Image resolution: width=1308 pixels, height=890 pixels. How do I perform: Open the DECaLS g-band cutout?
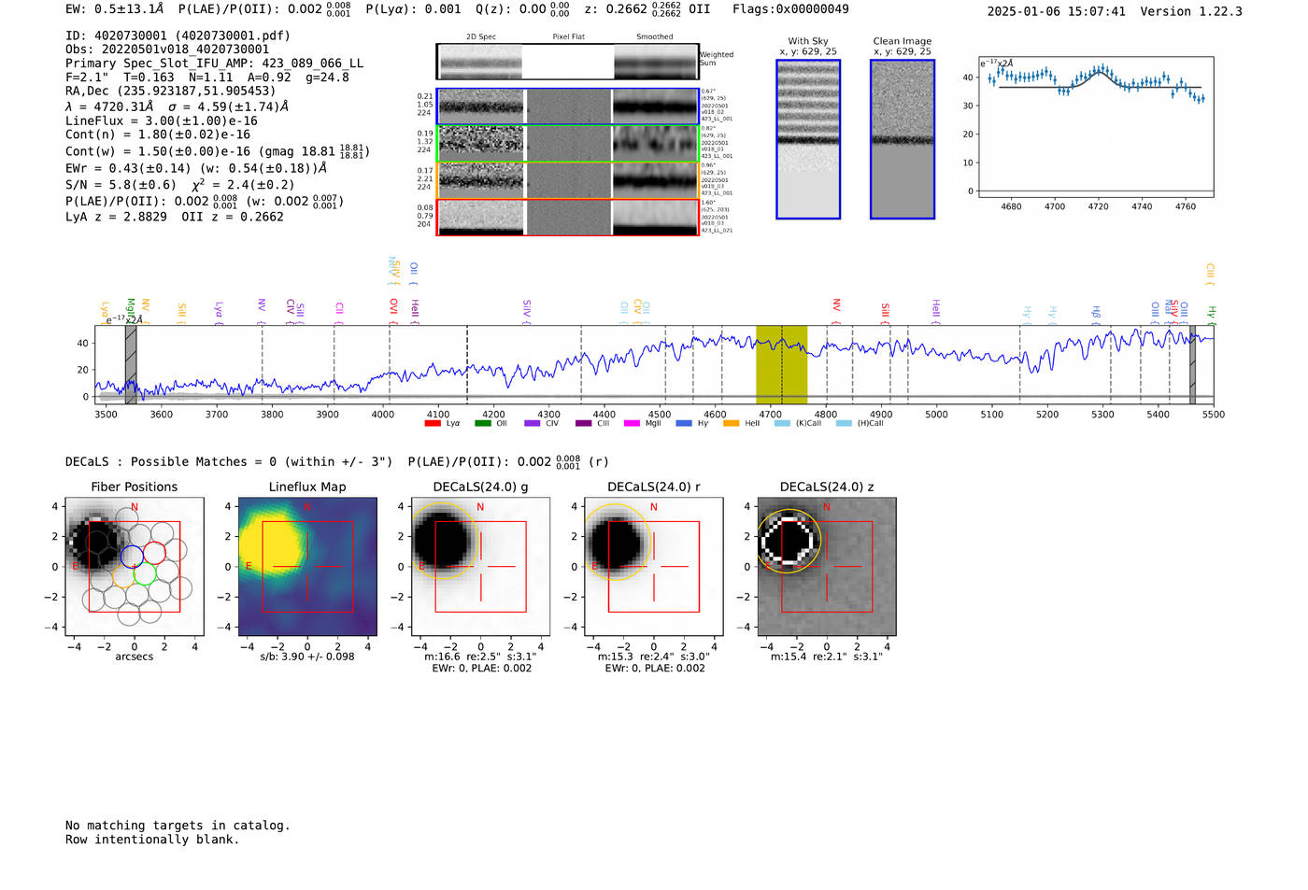point(480,566)
